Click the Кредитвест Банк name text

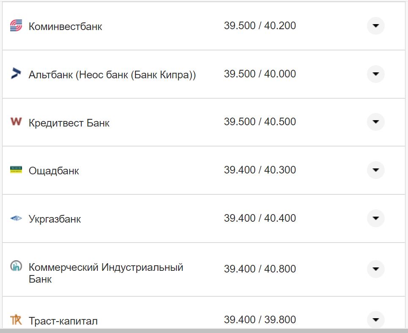click(69, 123)
